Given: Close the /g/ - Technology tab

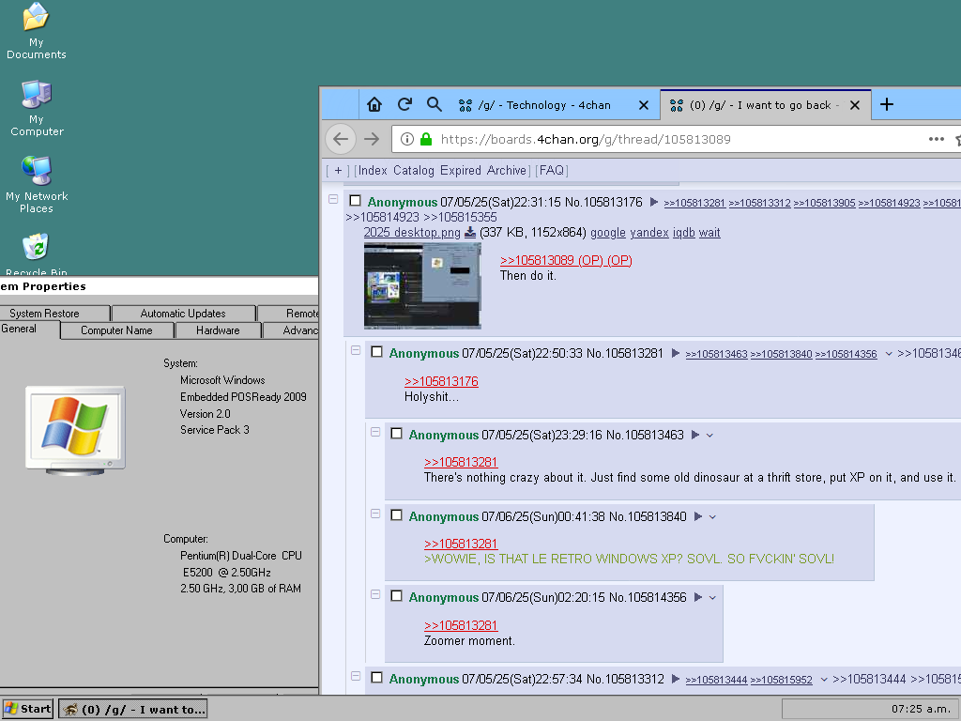Looking at the screenshot, I should (644, 105).
